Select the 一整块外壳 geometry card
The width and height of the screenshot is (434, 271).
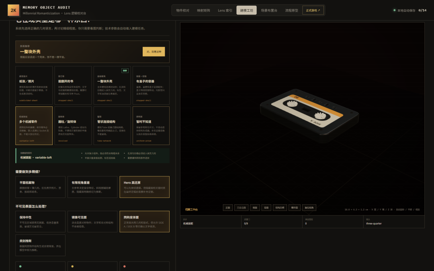point(112,86)
